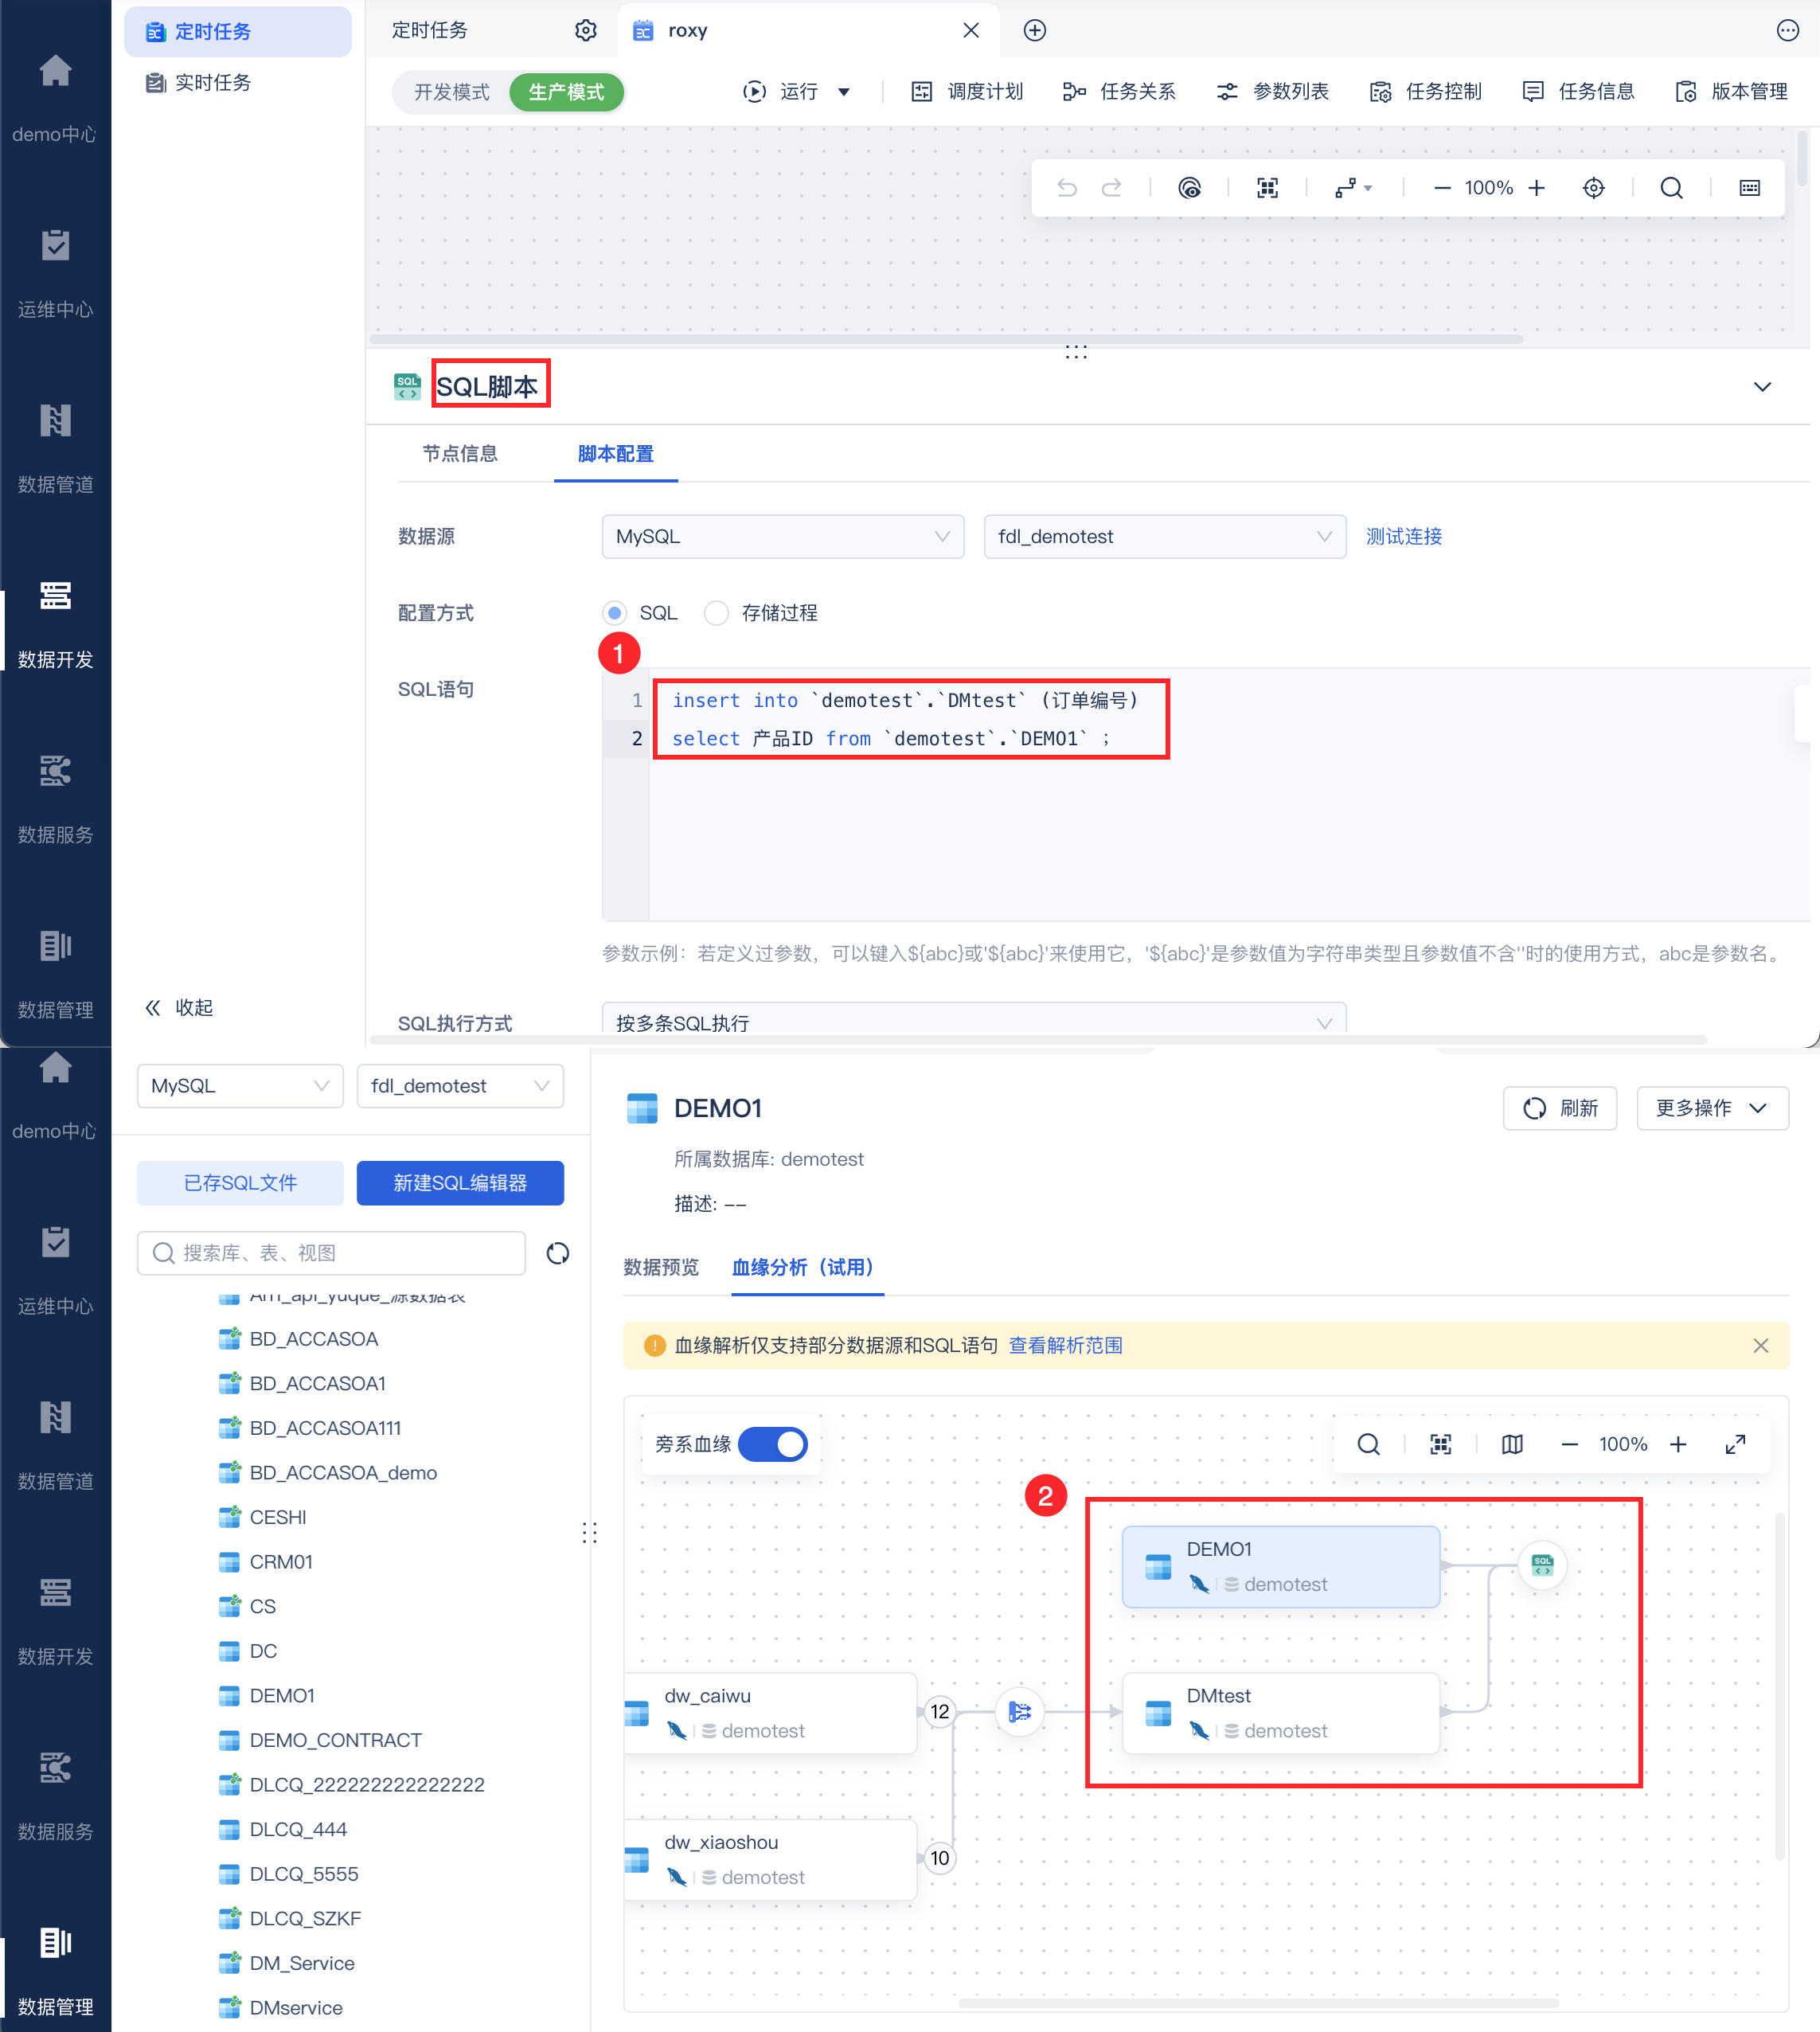
Task: Expand lineage graph to fullscreen
Action: point(1735,1444)
